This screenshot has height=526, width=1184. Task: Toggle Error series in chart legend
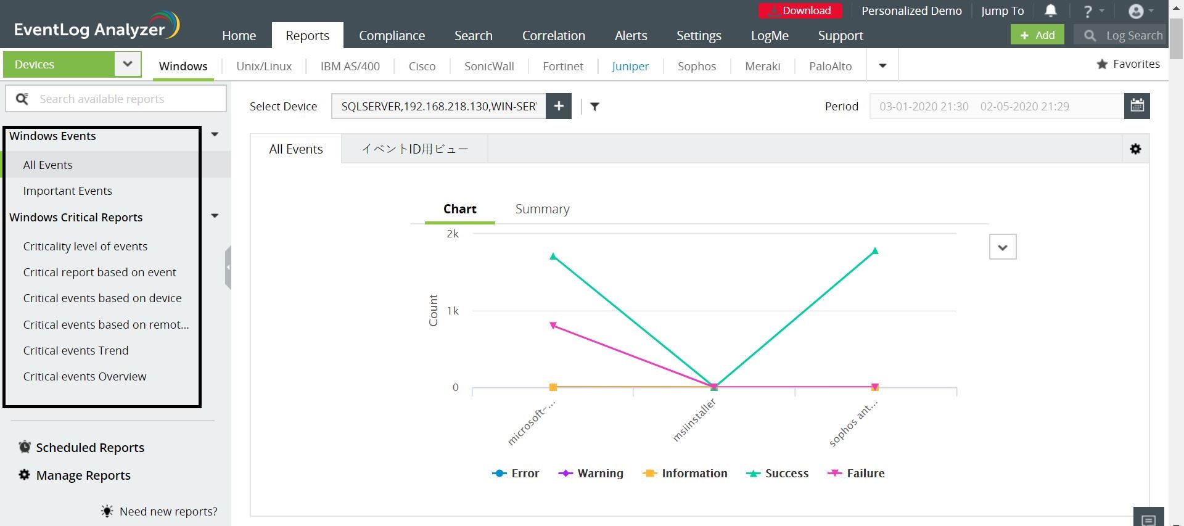(516, 474)
